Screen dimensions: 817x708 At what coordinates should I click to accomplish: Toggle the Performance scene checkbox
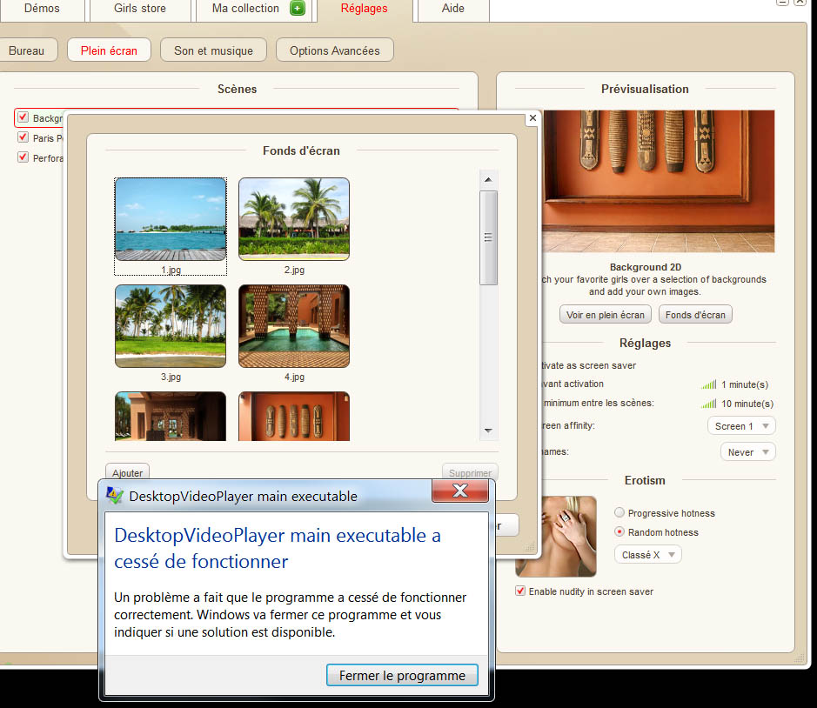tap(23, 157)
